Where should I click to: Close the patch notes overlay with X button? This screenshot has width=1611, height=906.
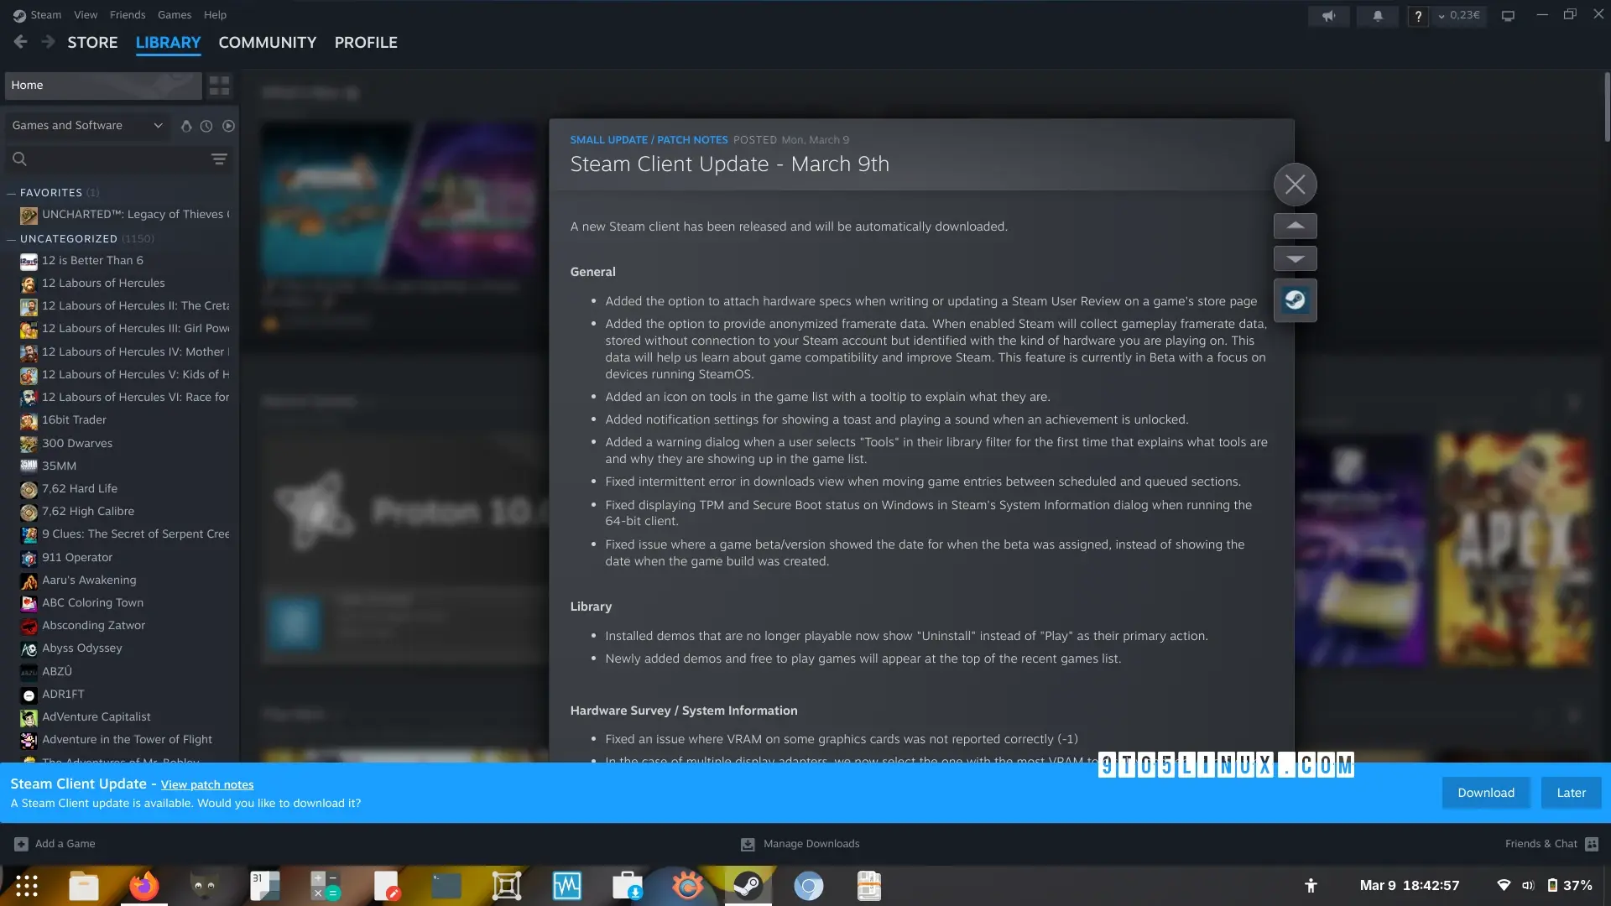point(1295,185)
